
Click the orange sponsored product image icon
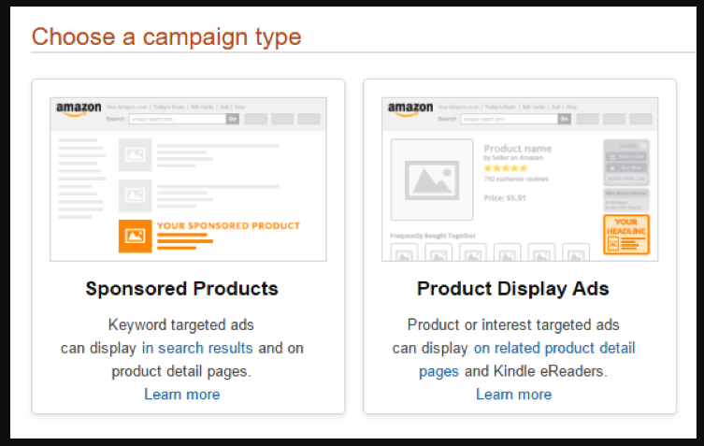point(135,236)
